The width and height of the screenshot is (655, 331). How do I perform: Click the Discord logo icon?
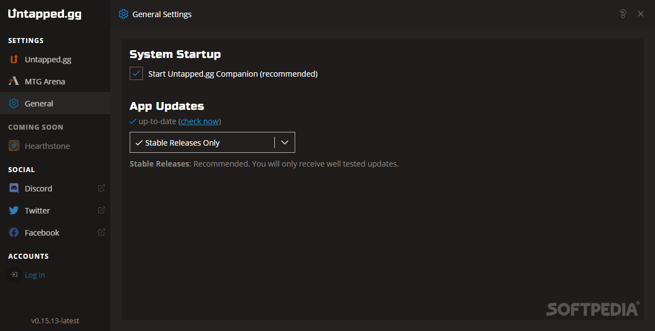(x=14, y=188)
